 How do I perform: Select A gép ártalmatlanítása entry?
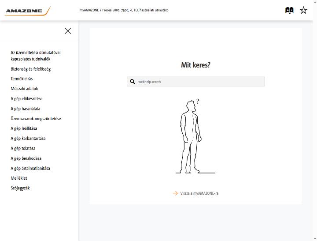point(30,168)
